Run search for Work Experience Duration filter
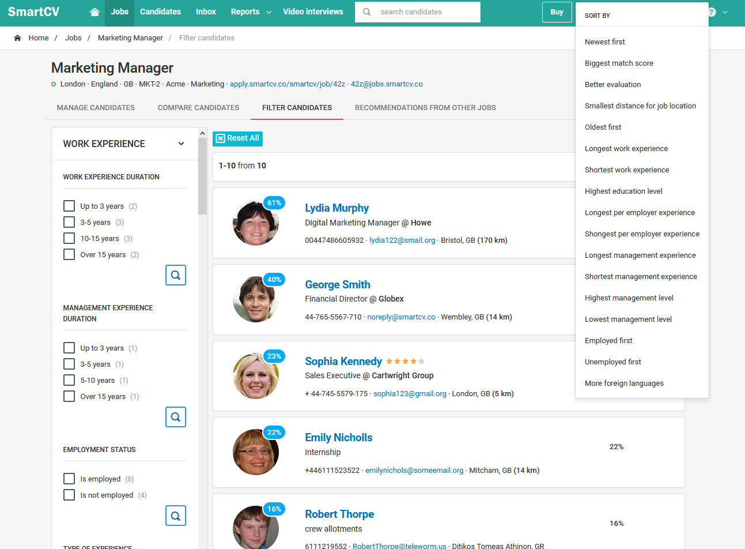The image size is (745, 549). click(x=176, y=275)
